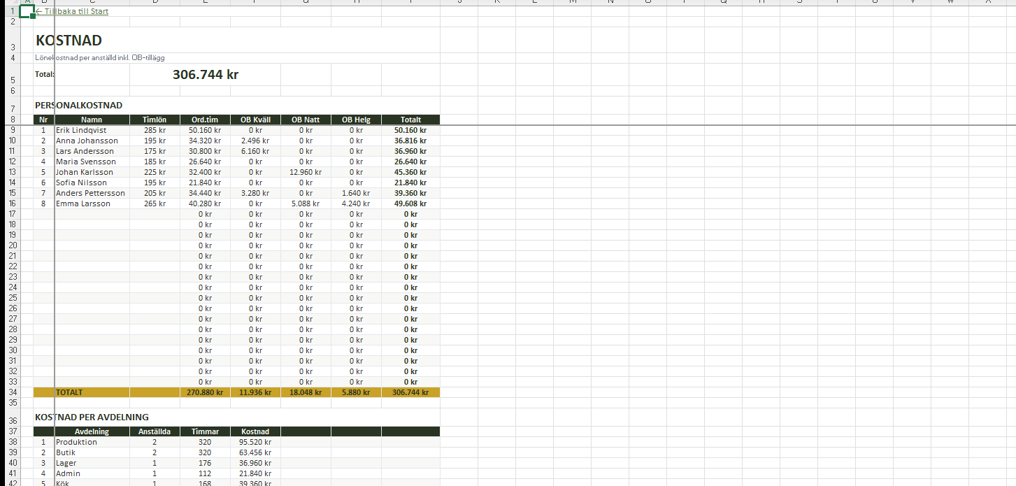Screen dimensions: 1016x486
Task: Click the OB Kväll table header
Action: tap(255, 120)
